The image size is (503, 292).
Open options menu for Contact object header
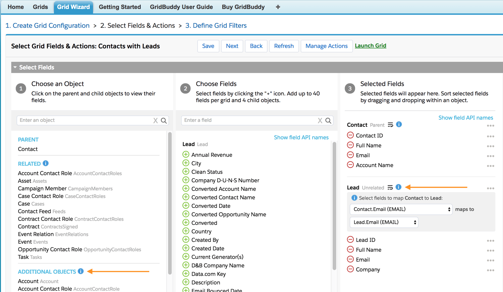[x=491, y=126]
